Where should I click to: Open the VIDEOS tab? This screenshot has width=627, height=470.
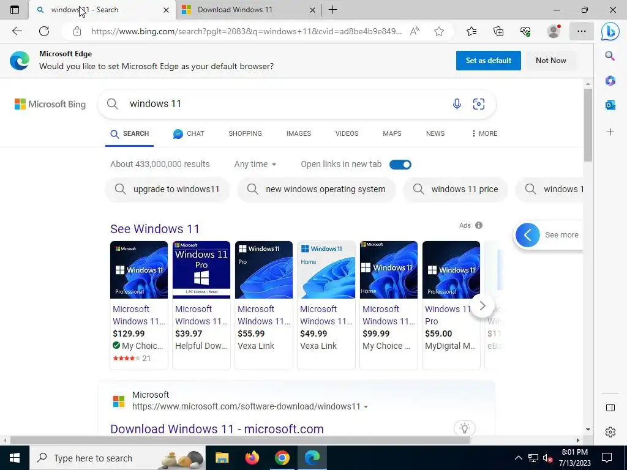347,133
